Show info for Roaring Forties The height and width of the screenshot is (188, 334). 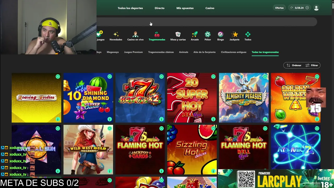(x=58, y=119)
